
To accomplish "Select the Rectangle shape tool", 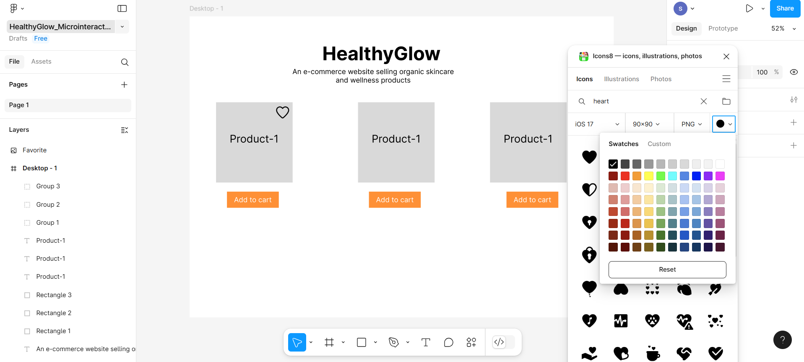I will coord(362,342).
